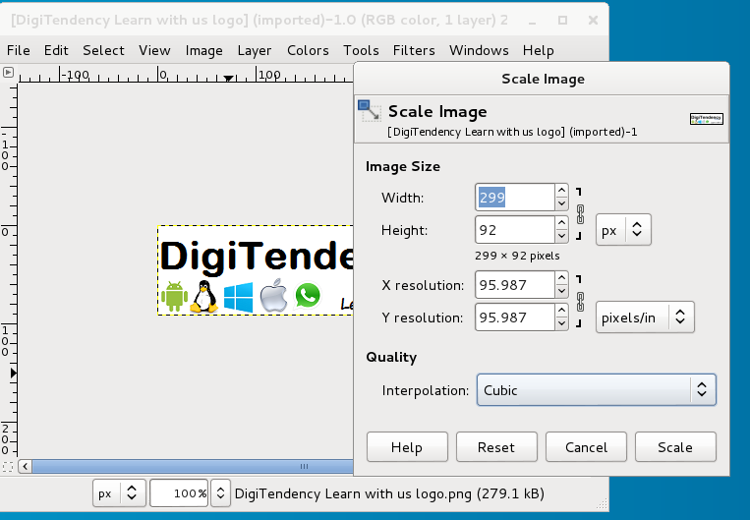This screenshot has width=750, height=520.
Task: Decrease Y resolution with down arrow
Action: pyautogui.click(x=561, y=323)
